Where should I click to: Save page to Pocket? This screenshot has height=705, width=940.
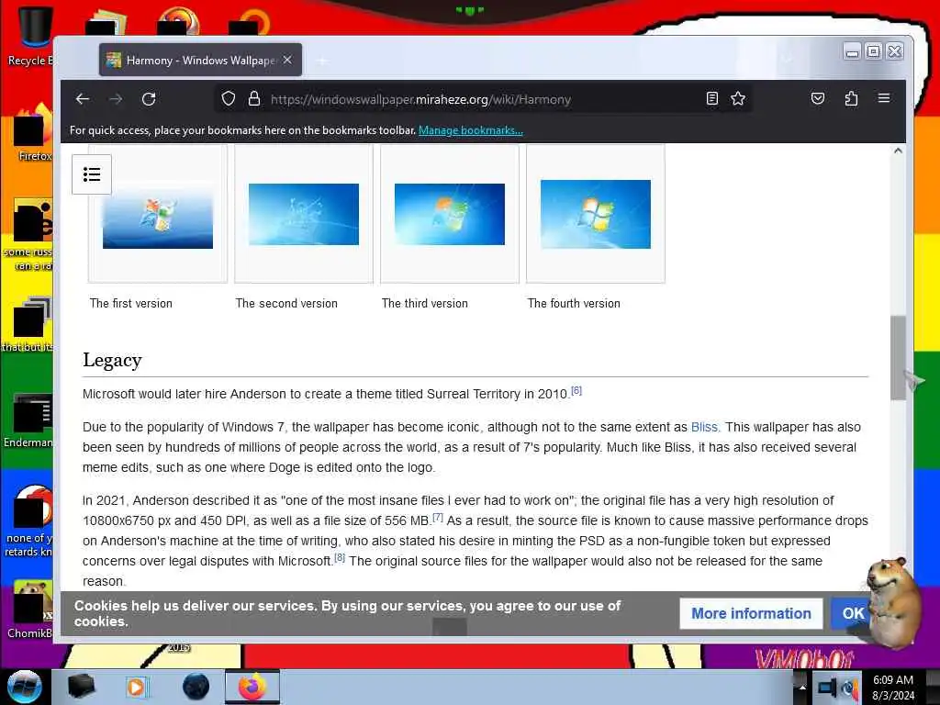coord(818,99)
